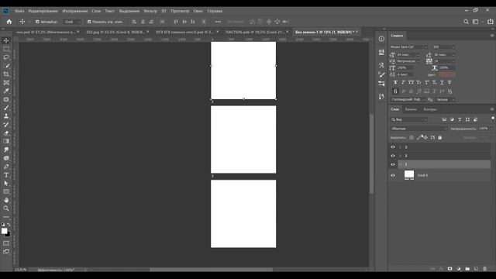Select the Move tool in the toolbox

point(6,40)
